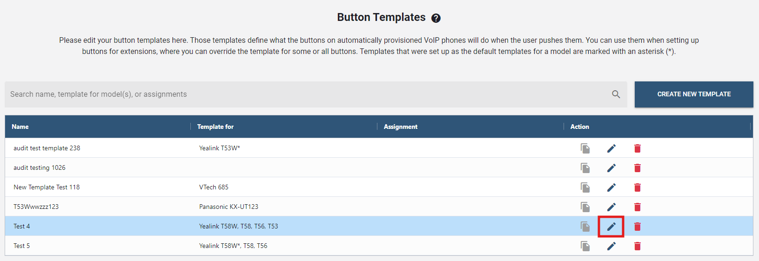This screenshot has height=261, width=759.
Task: Edit the New Template Test 118 row
Action: coord(611,187)
